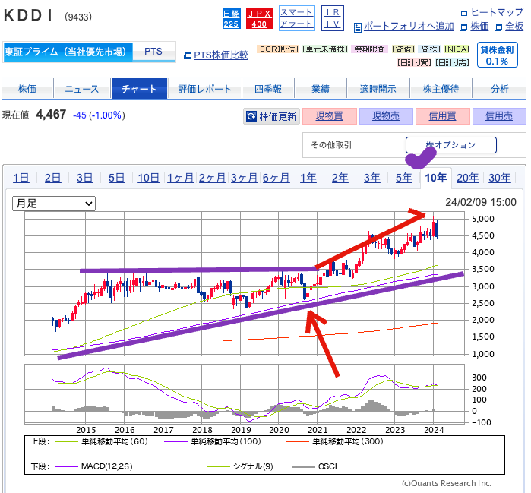Set chart period to 6ヶ月
The width and height of the screenshot is (531, 493).
276,178
